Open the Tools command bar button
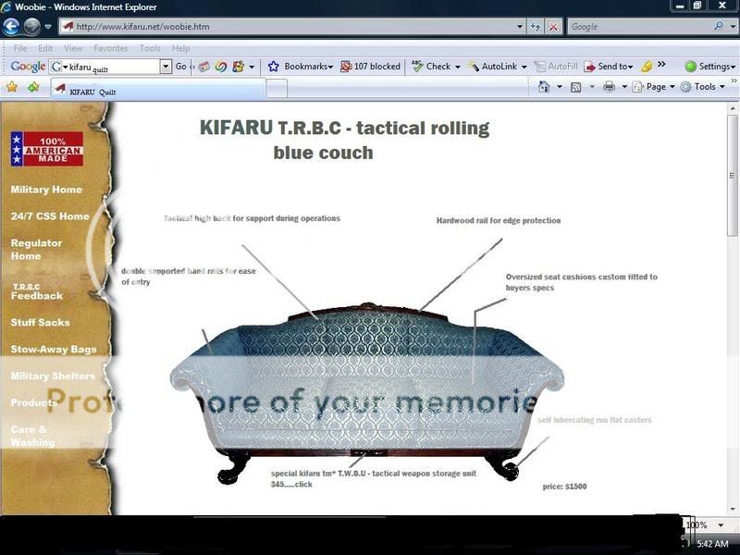740x555 pixels. [702, 87]
